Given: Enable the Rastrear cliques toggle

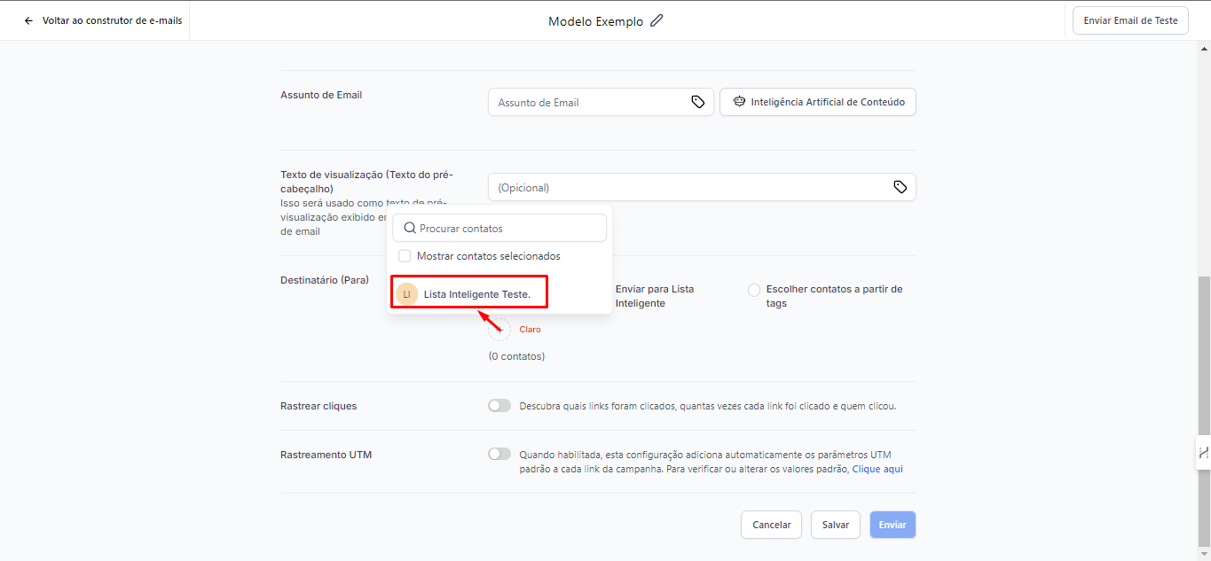Looking at the screenshot, I should click(499, 406).
